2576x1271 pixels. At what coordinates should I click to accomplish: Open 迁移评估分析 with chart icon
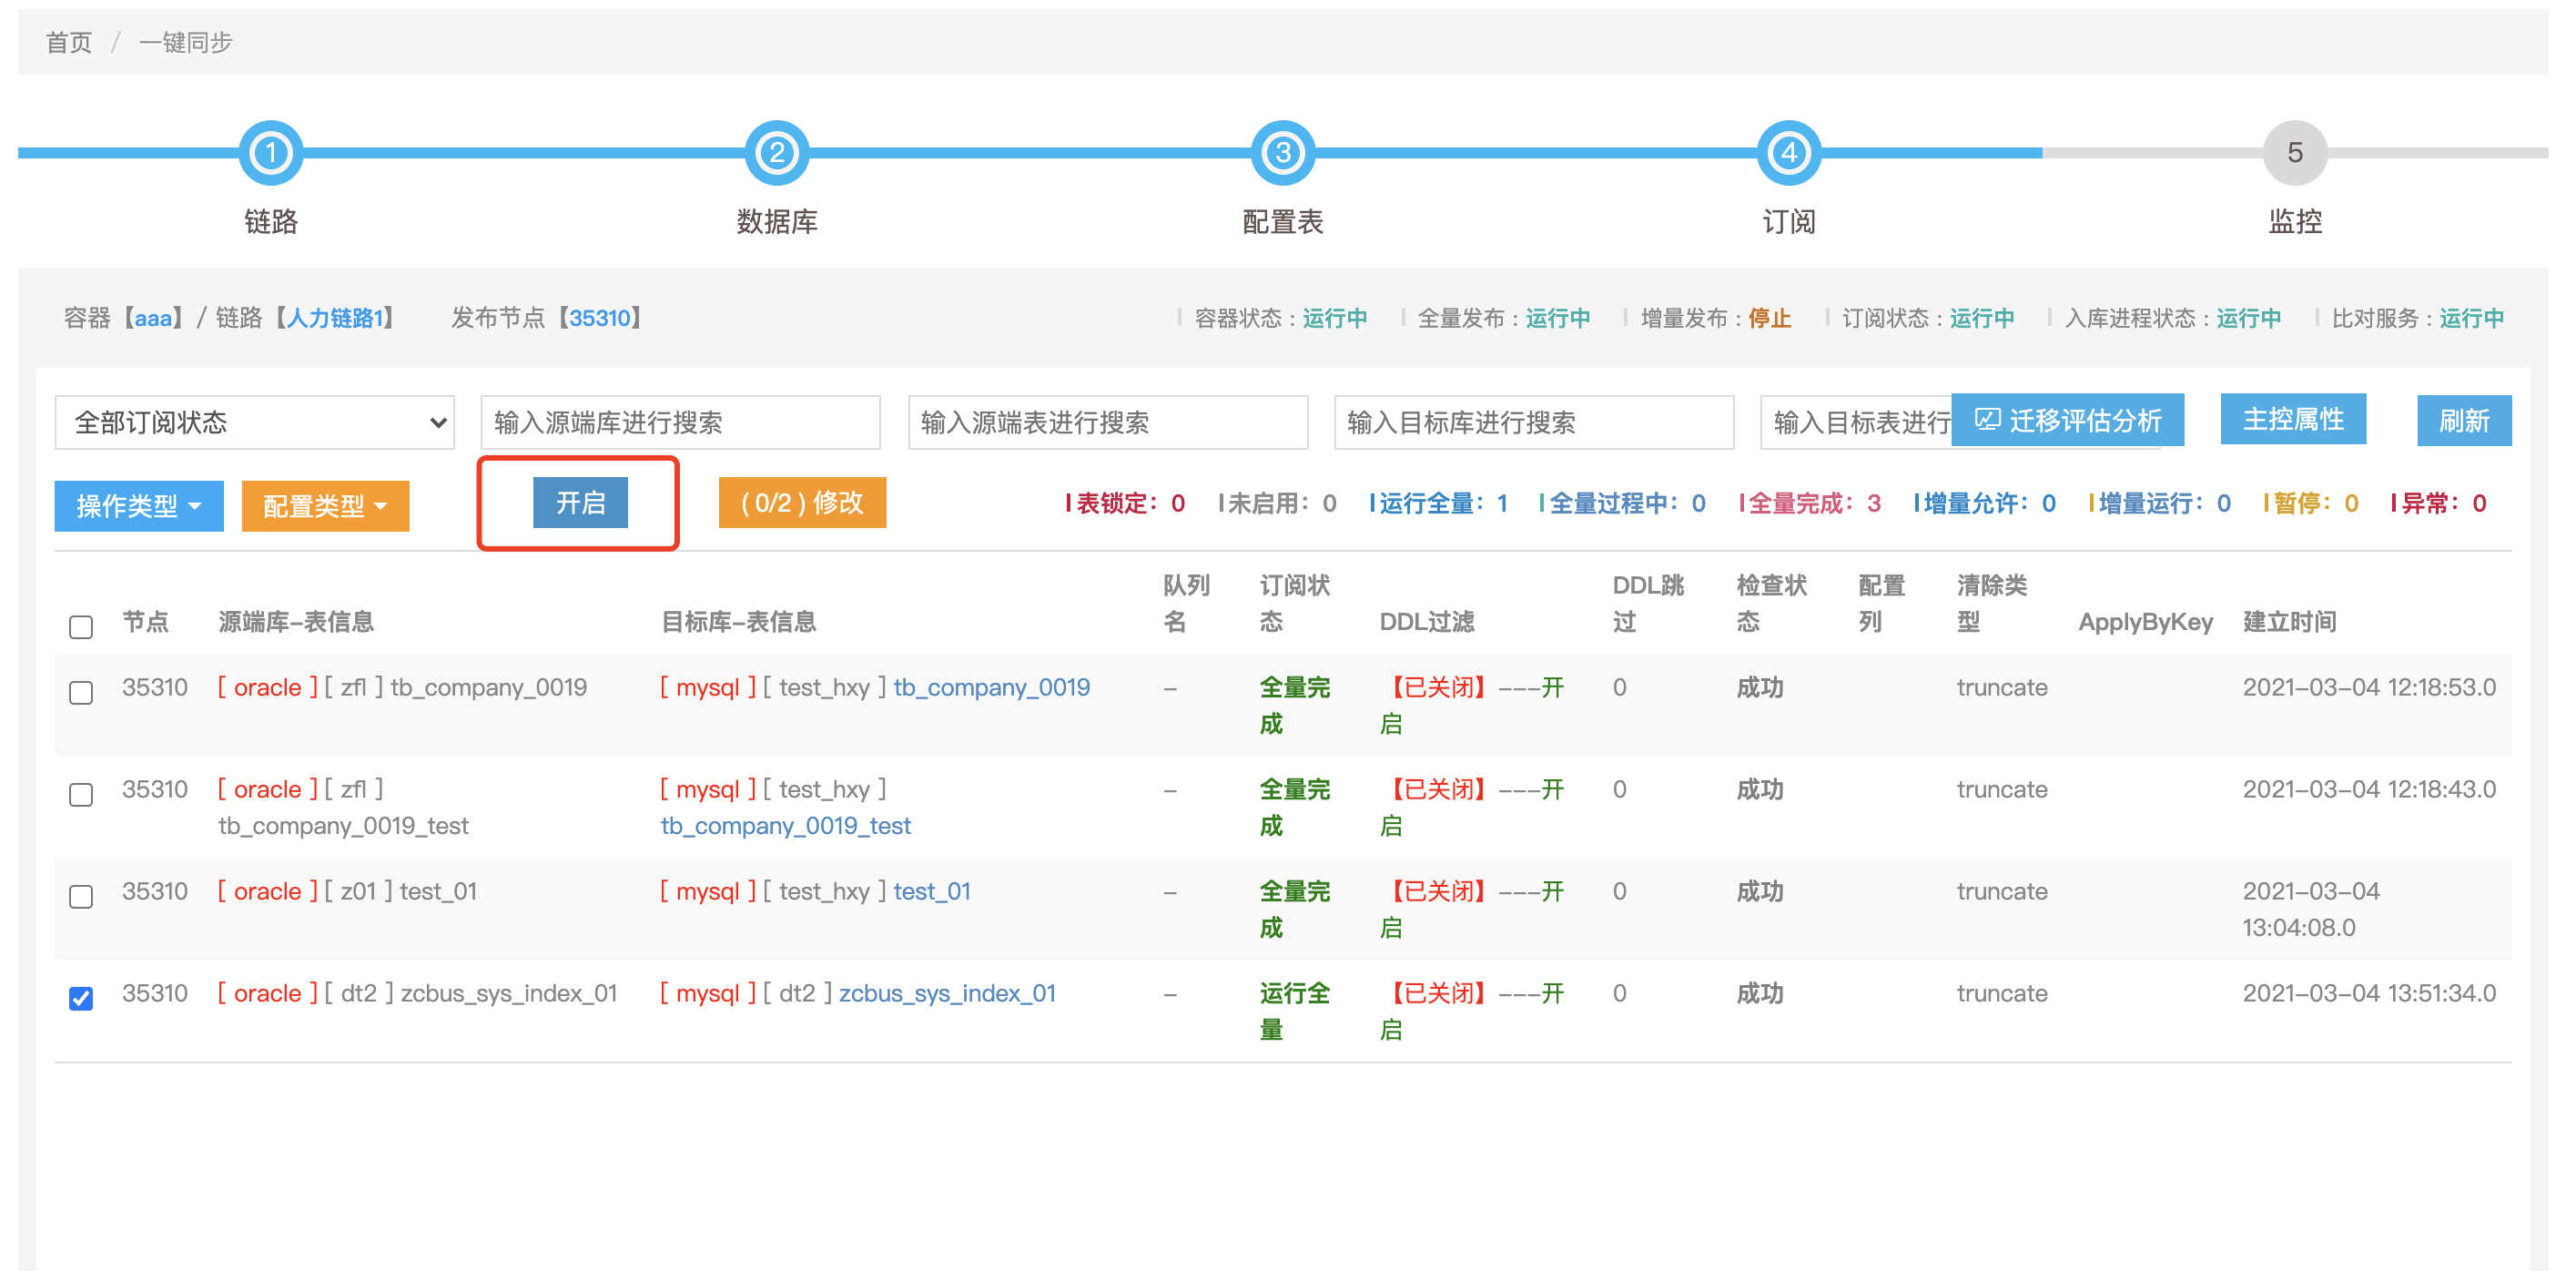click(x=2067, y=420)
